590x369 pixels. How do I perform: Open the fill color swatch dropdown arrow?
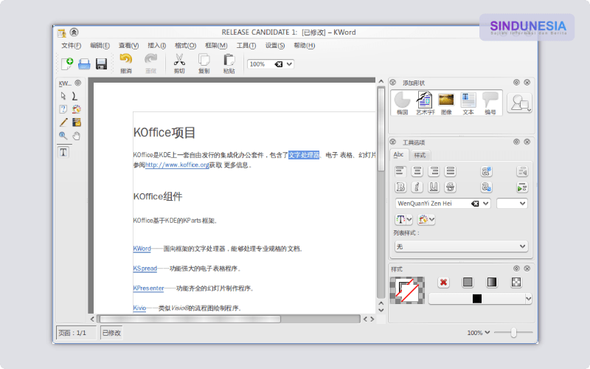(x=528, y=299)
